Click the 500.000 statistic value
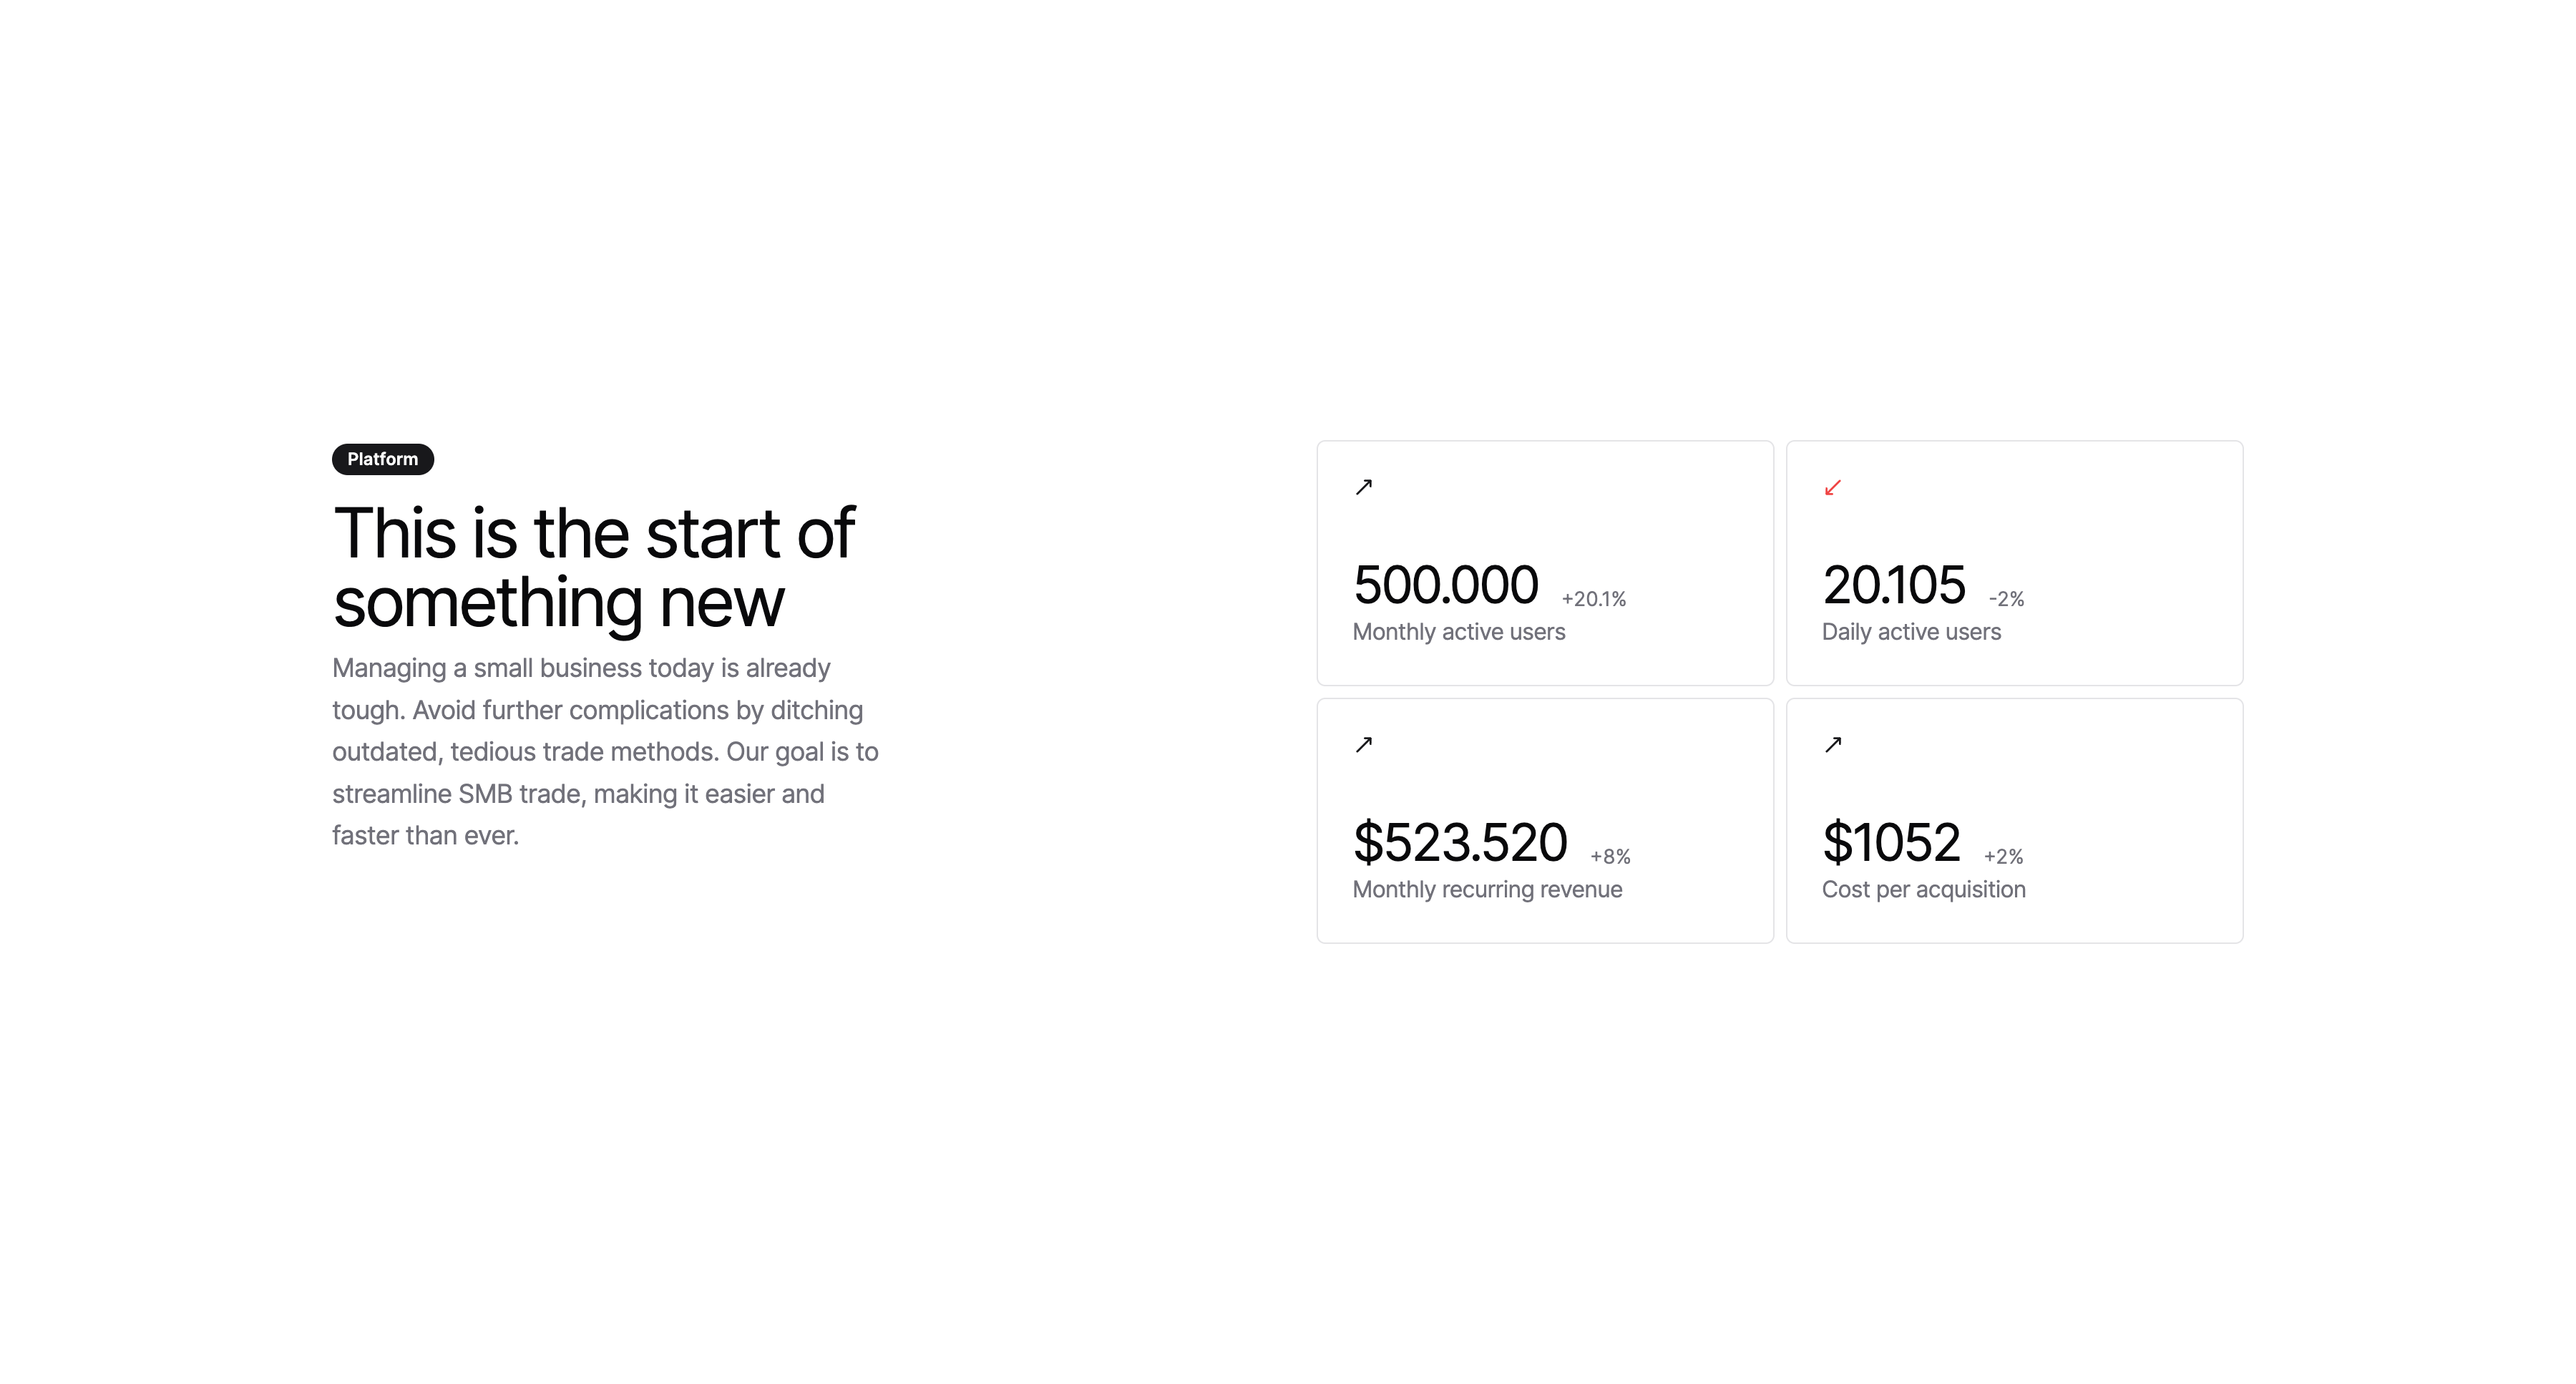Screen dimensions: 2576x1384 point(1445,585)
